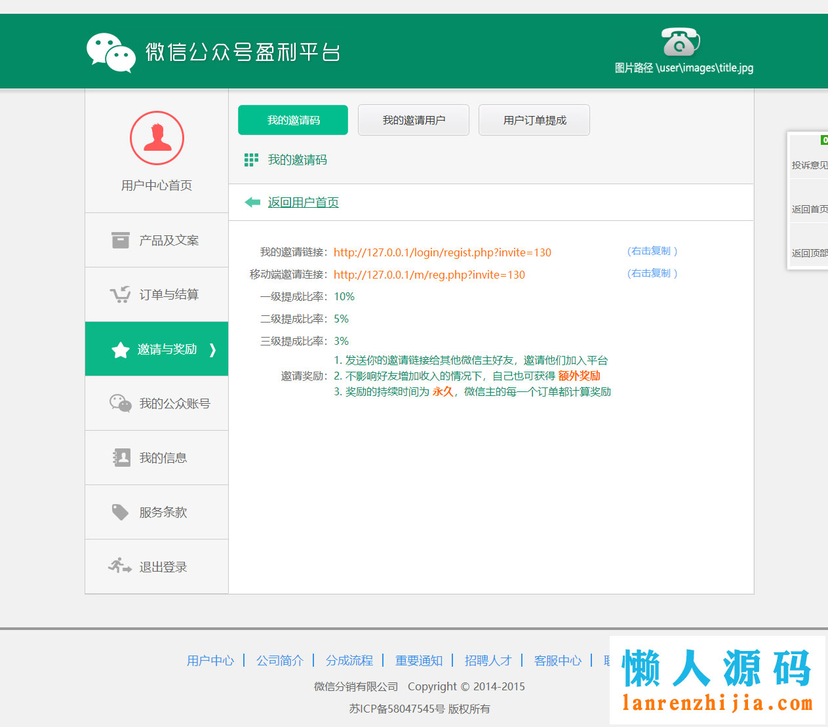The image size is (828, 727).
Task: Select the shopping cart icon for 订单与结算
Action: click(x=121, y=294)
